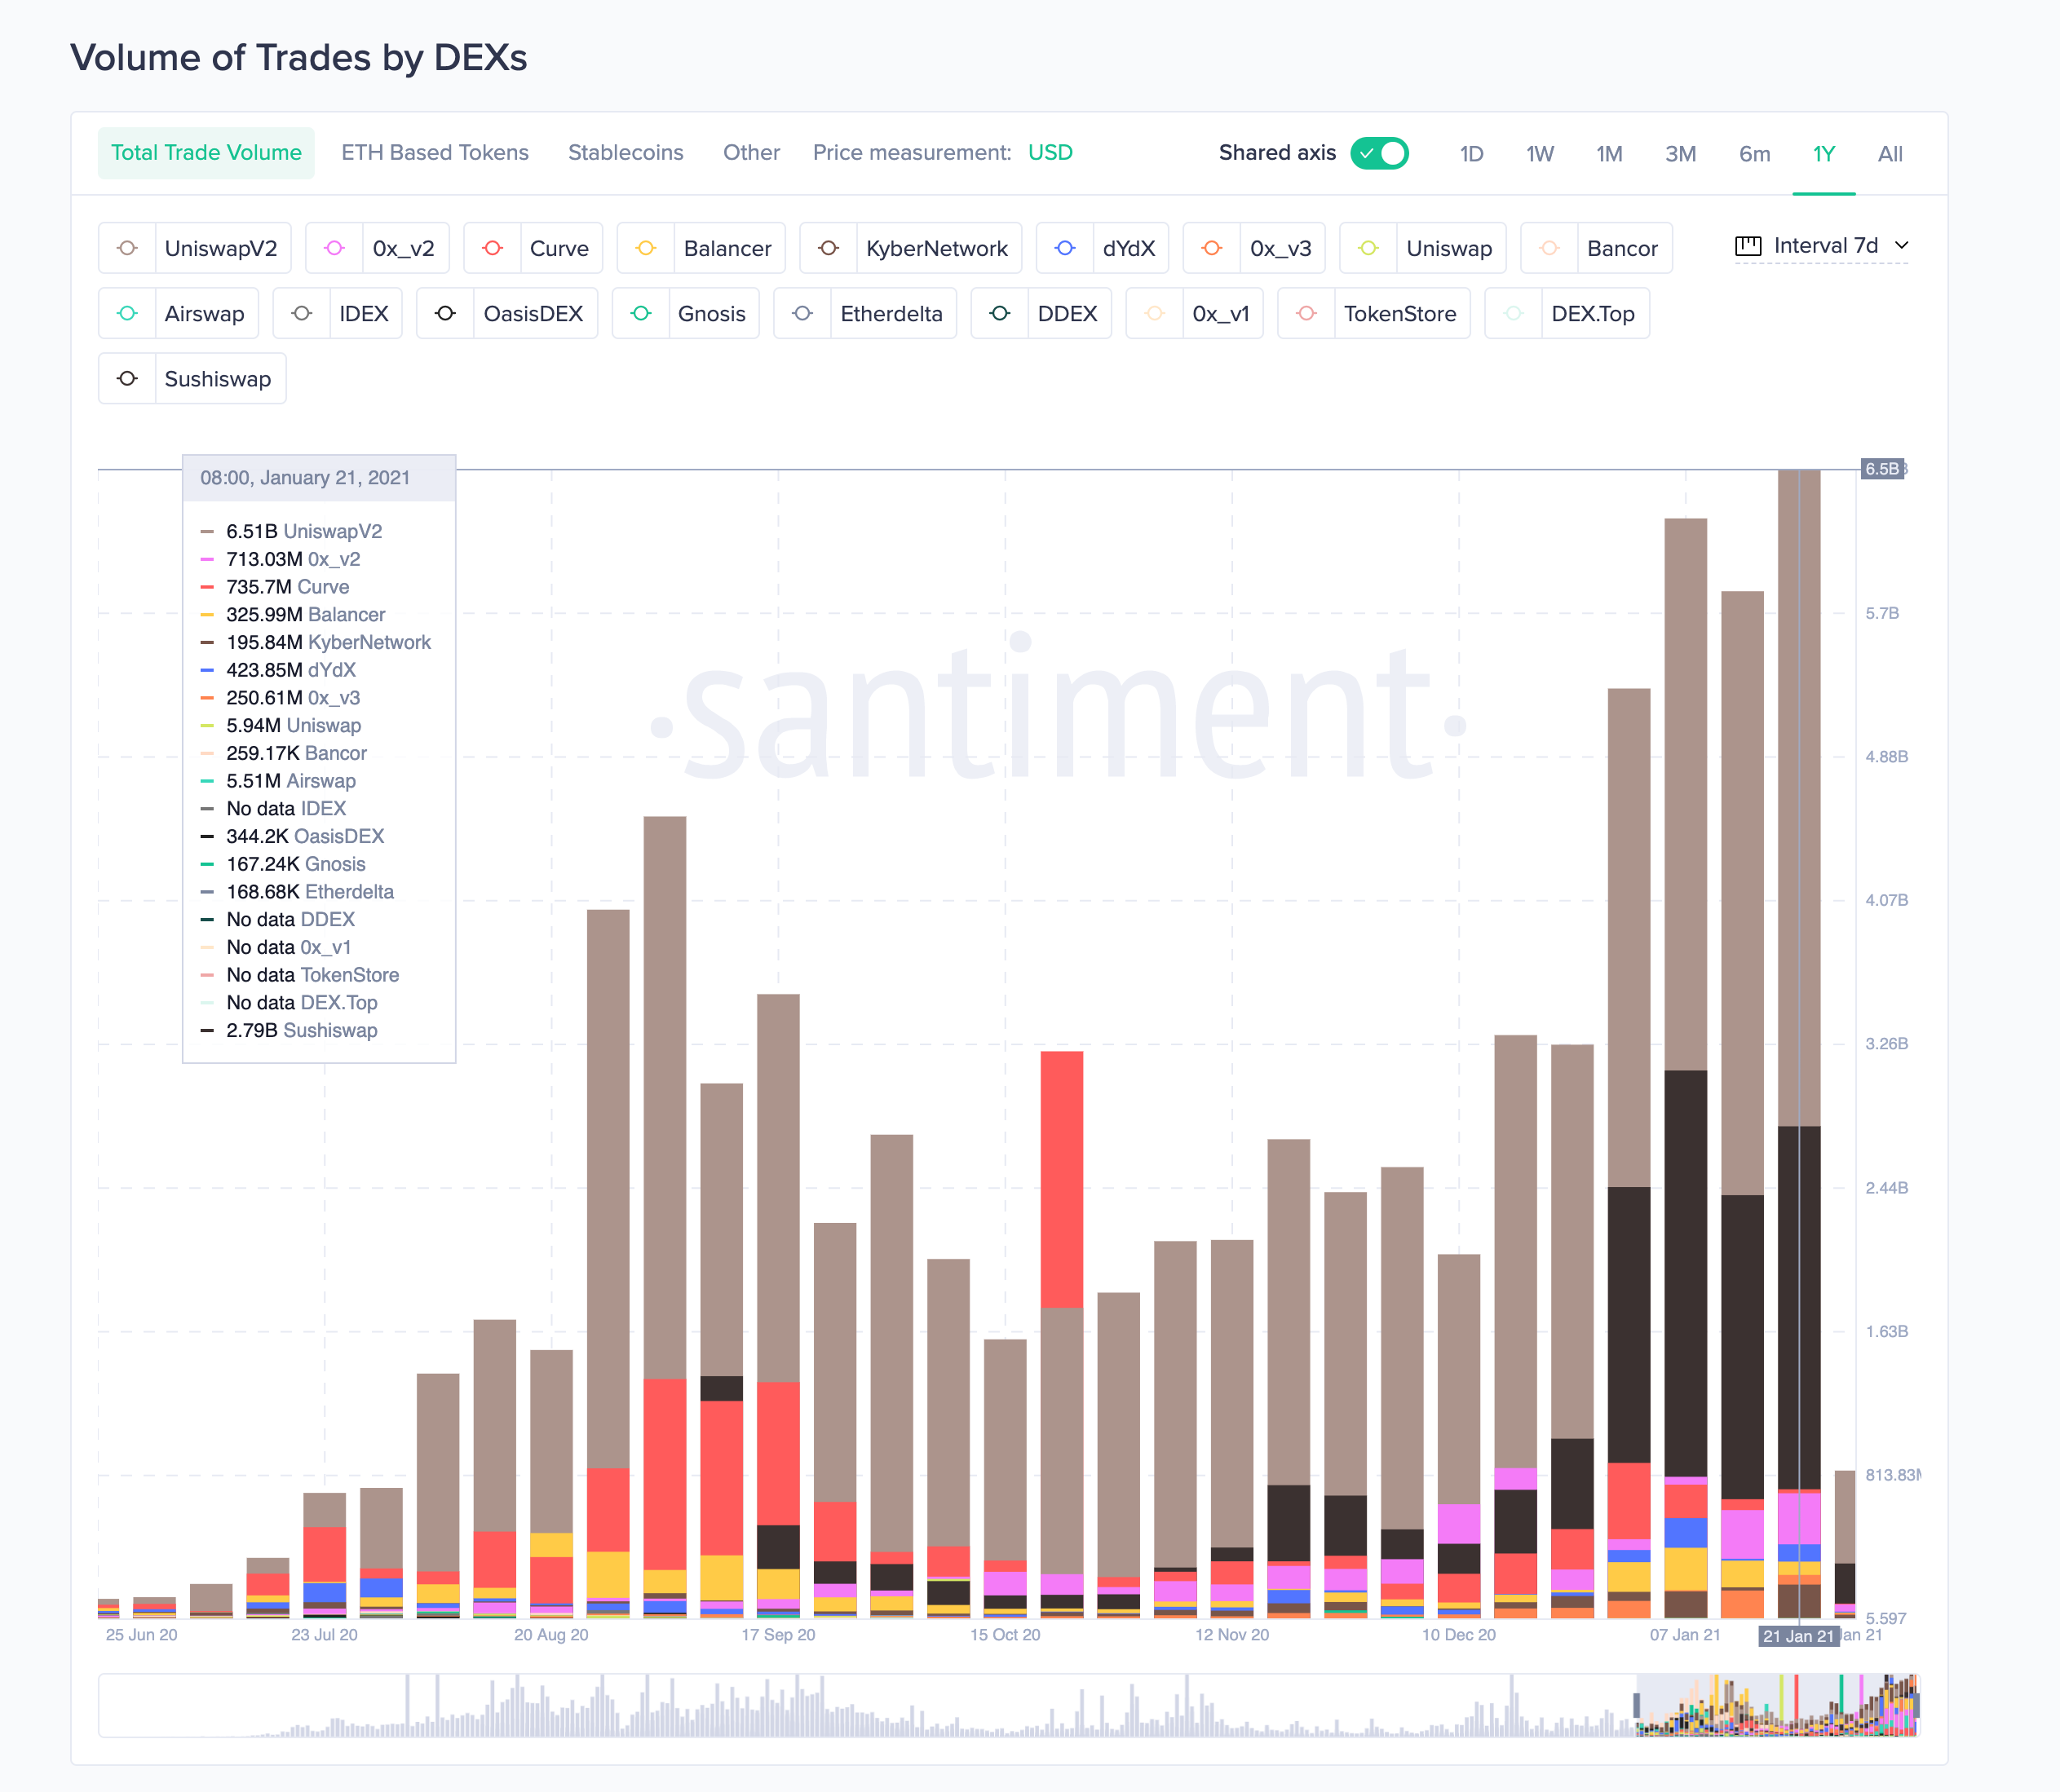Toggle the Etherdelta series label
The image size is (2060, 1792).
point(891,313)
